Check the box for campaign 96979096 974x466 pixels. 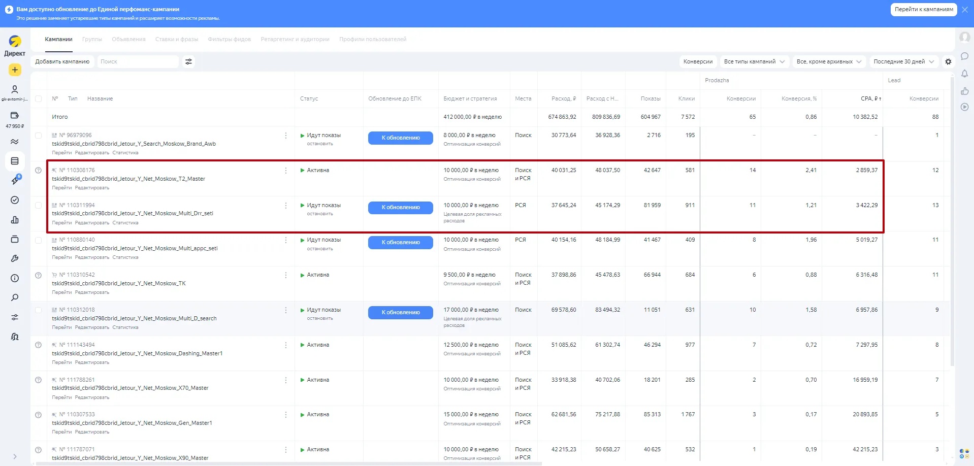[39, 136]
